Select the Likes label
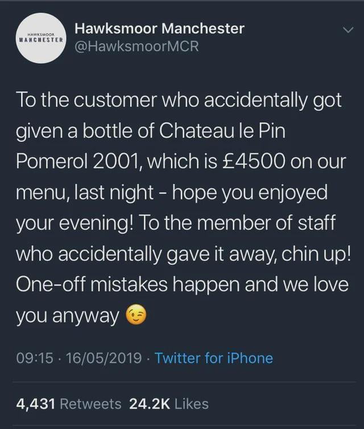The width and height of the screenshot is (364, 429). coord(191,403)
